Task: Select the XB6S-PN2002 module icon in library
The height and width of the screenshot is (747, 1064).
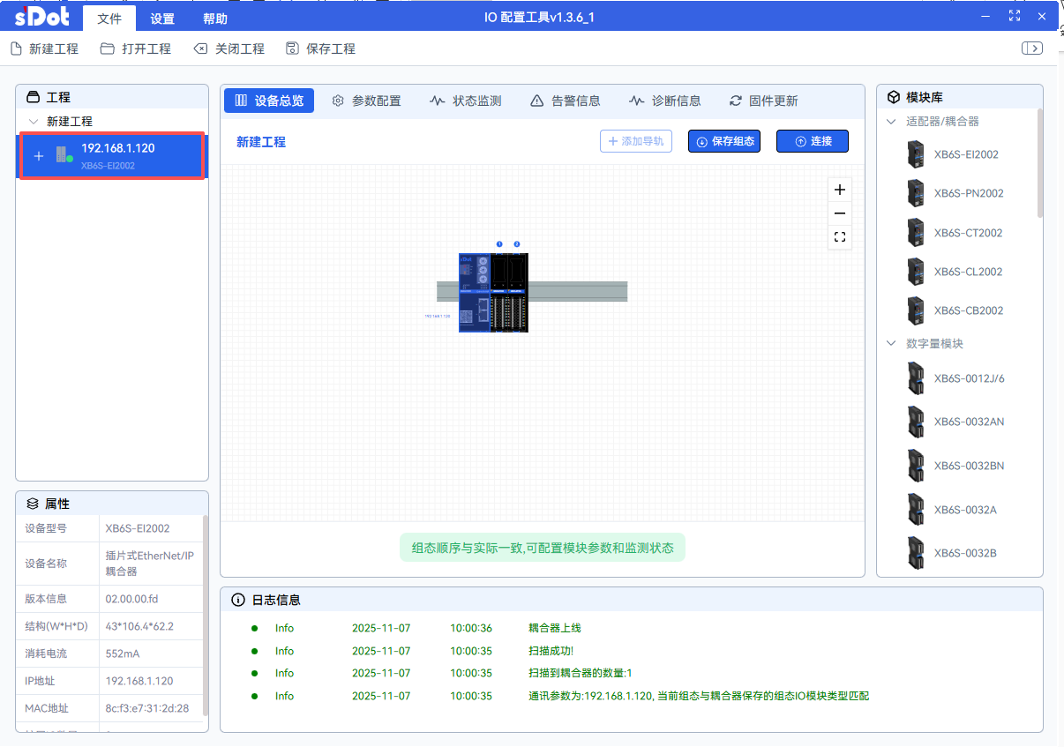Action: pyautogui.click(x=916, y=193)
